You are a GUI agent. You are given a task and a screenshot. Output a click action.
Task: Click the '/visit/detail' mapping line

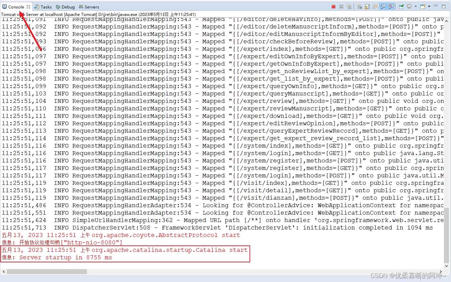point(222,190)
